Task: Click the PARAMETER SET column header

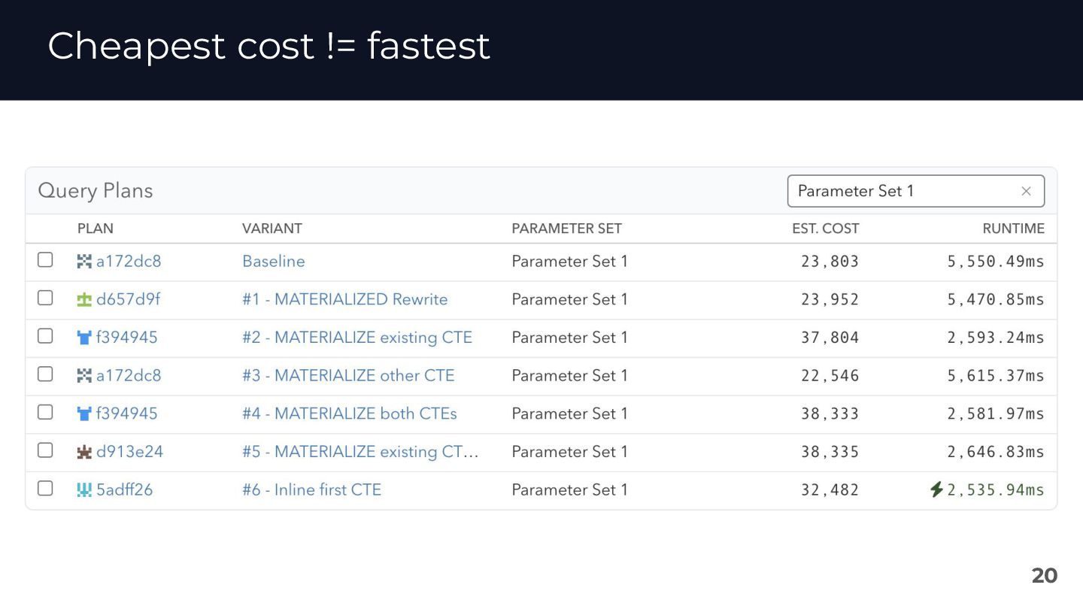Action: coord(566,229)
